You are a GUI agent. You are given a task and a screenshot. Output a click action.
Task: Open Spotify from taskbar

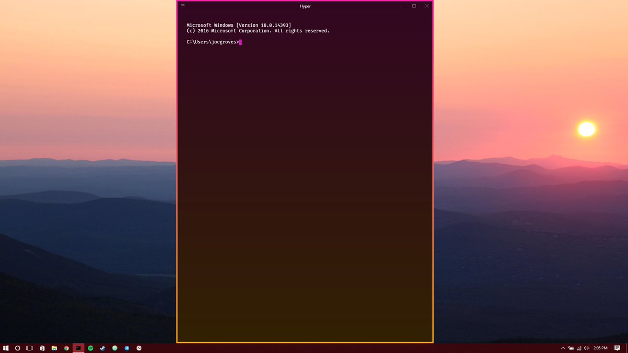pyautogui.click(x=91, y=348)
